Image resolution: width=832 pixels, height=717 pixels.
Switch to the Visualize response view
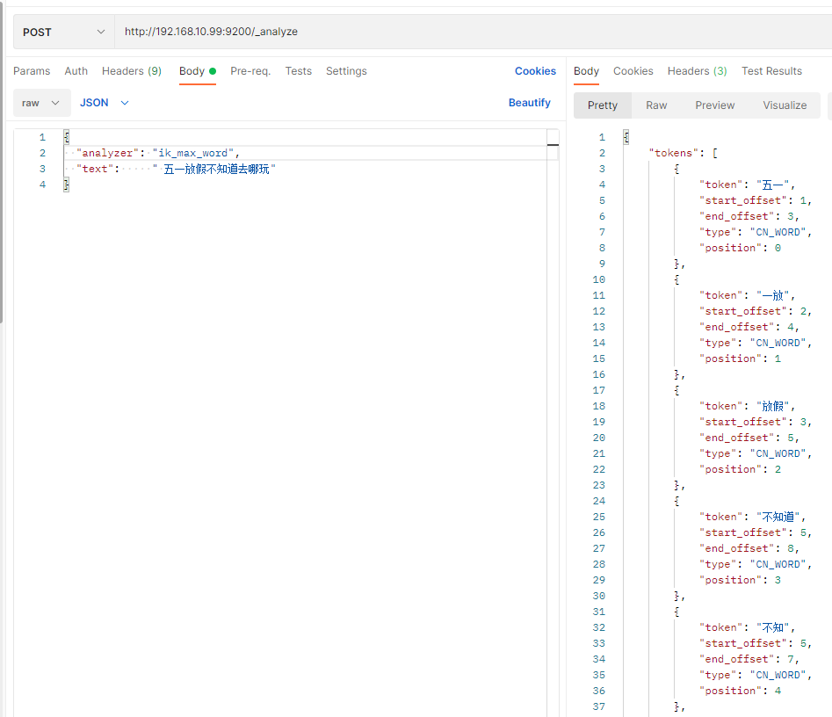[785, 105]
